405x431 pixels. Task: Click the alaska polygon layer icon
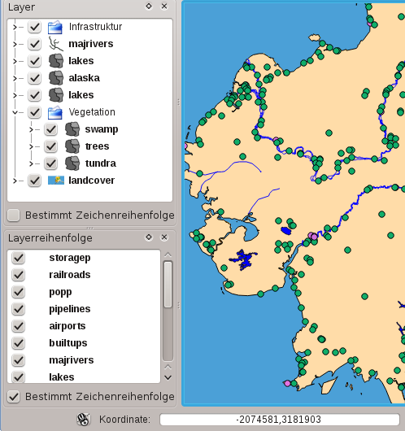[x=56, y=78]
